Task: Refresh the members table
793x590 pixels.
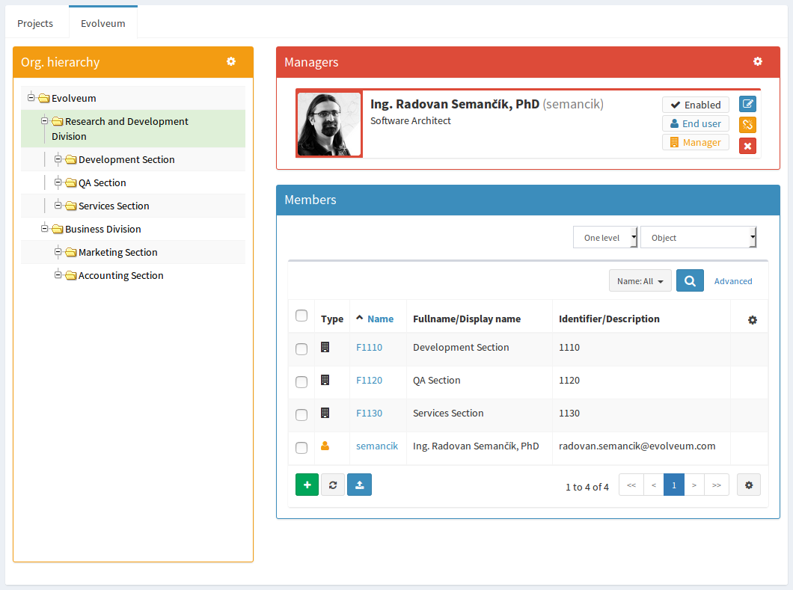Action: 333,485
